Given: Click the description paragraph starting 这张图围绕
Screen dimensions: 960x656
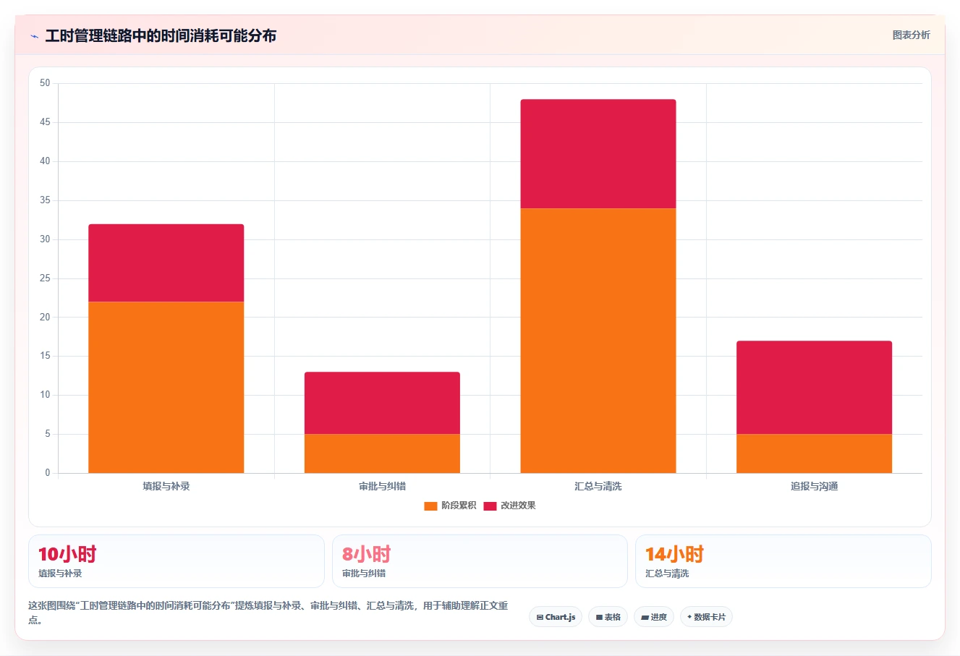Looking at the screenshot, I should (268, 612).
